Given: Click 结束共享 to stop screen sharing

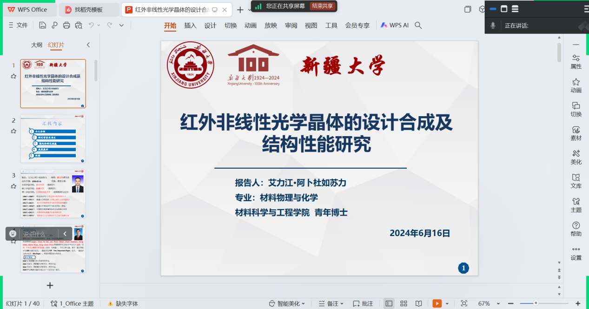Looking at the screenshot, I should tap(322, 6).
